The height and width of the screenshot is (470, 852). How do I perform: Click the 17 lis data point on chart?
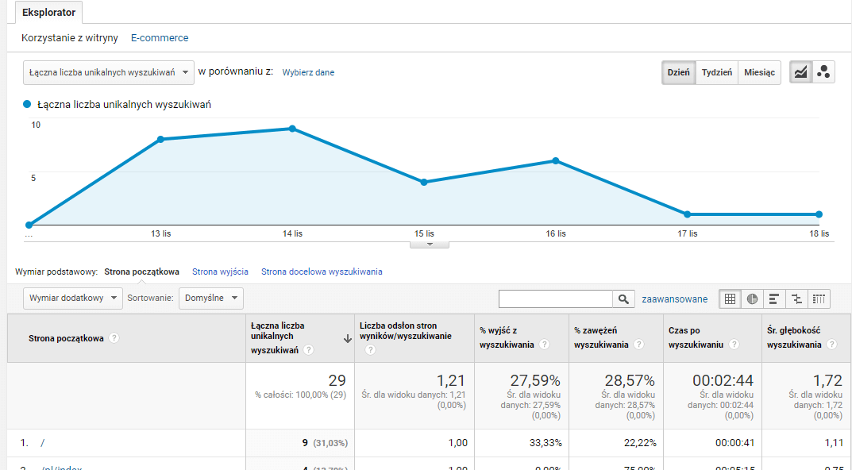point(688,214)
